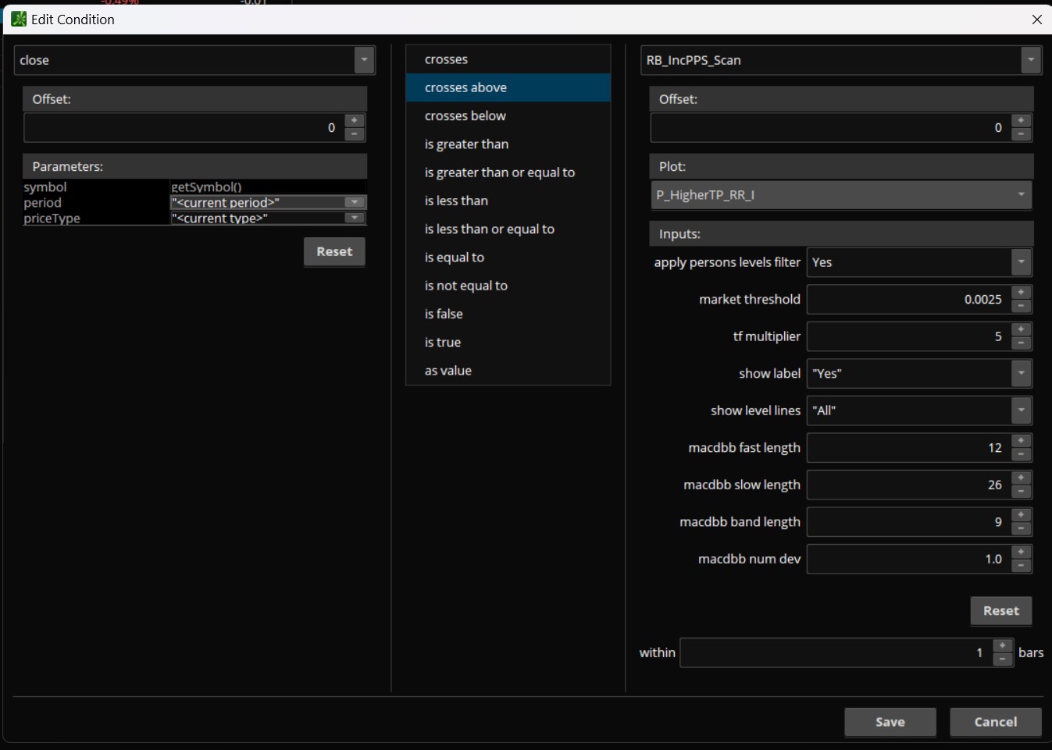Decrease the tf multiplier value
Image resolution: width=1052 pixels, height=750 pixels.
[x=1021, y=343]
